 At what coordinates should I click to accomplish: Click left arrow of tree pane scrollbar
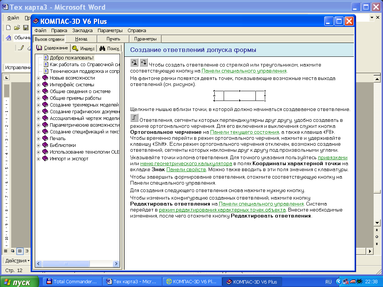(39, 263)
